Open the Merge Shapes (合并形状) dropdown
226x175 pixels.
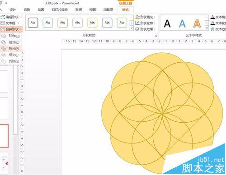(x=11, y=29)
